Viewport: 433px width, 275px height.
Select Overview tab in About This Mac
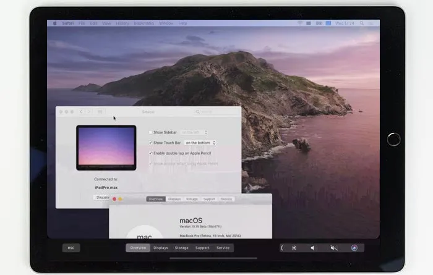coord(156,199)
